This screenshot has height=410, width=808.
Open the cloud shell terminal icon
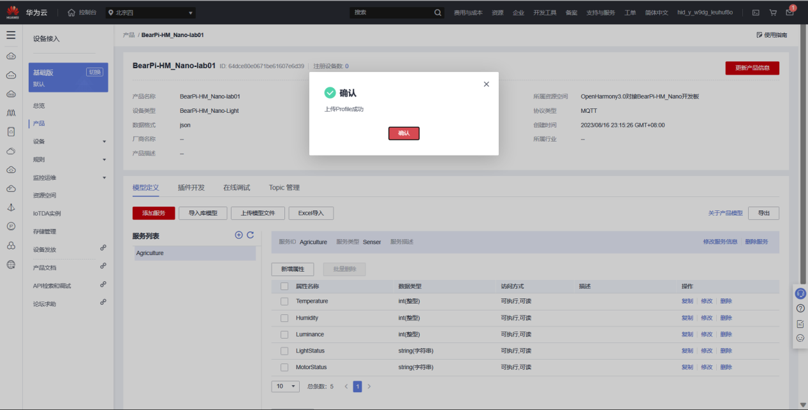point(756,12)
